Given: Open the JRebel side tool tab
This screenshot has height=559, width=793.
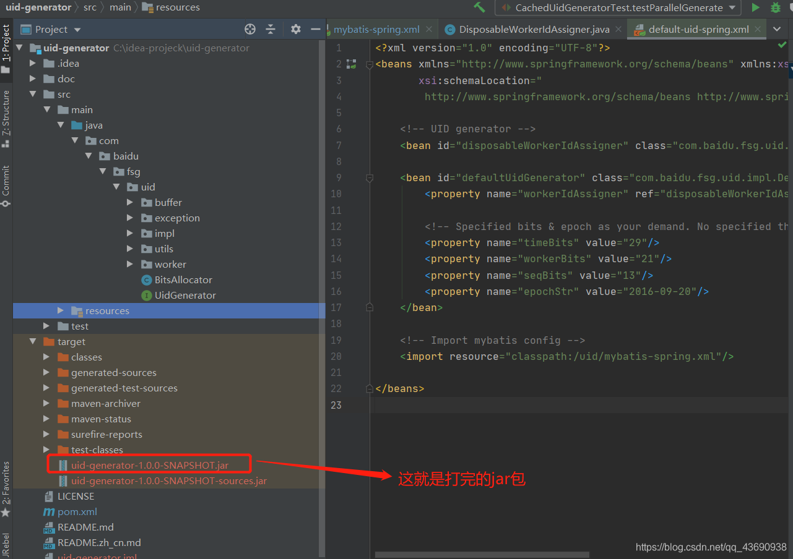Looking at the screenshot, I should [x=6, y=544].
